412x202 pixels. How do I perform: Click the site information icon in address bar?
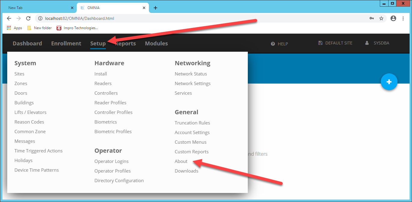coord(40,18)
